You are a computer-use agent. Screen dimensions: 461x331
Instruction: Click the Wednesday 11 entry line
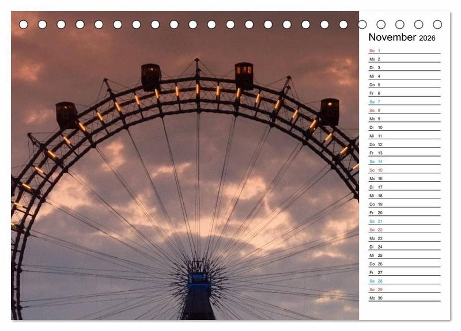coord(404,136)
